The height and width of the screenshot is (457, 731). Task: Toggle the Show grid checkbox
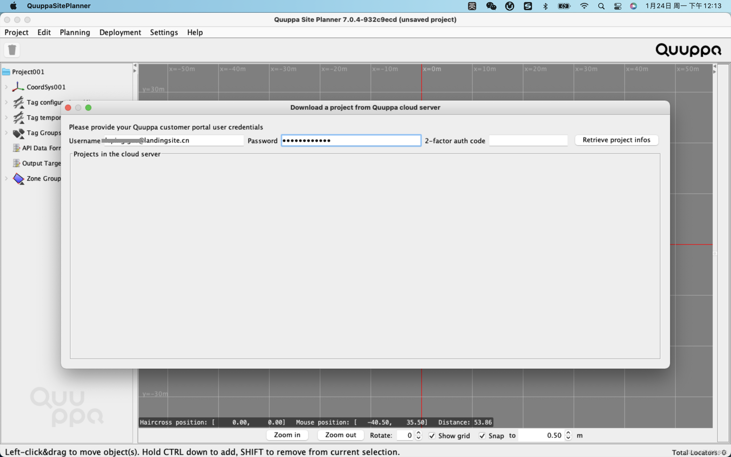point(432,435)
